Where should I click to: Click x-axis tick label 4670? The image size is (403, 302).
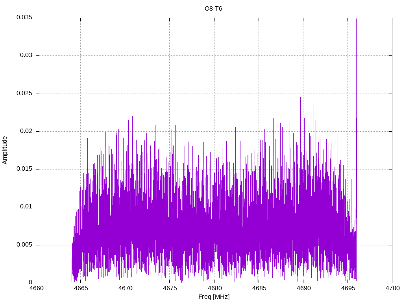coord(125,288)
